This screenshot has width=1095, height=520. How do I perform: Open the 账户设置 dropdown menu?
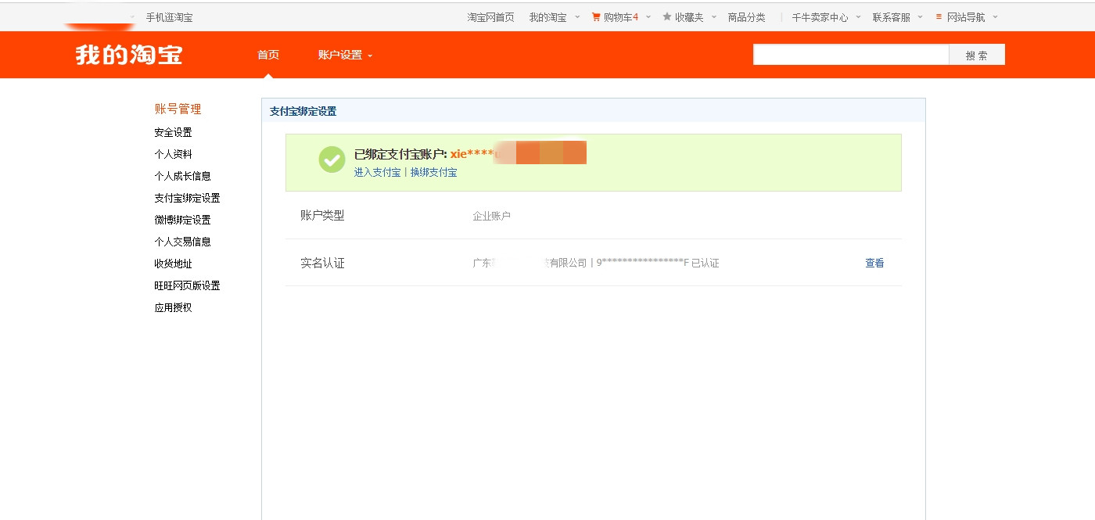[345, 55]
